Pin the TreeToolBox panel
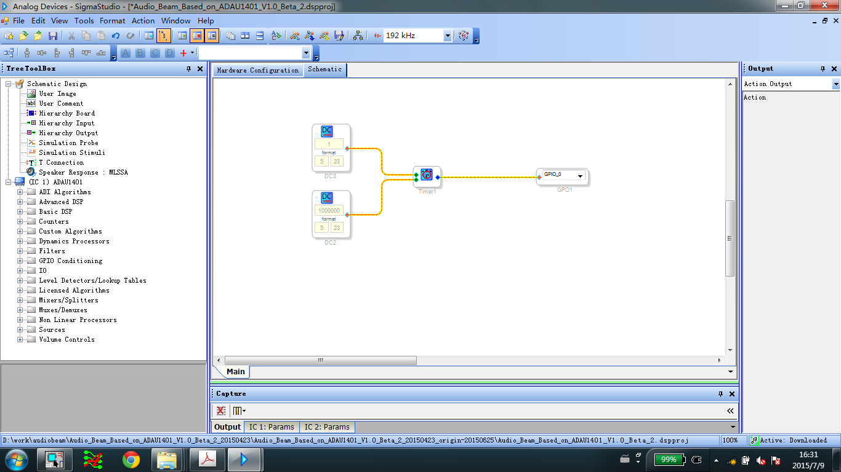This screenshot has height=472, width=841. pos(189,69)
